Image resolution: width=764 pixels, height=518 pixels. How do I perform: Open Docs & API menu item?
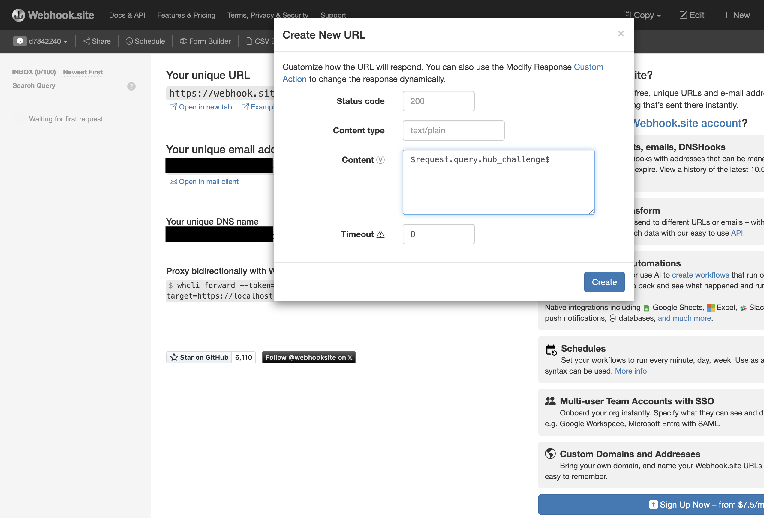[x=127, y=15]
